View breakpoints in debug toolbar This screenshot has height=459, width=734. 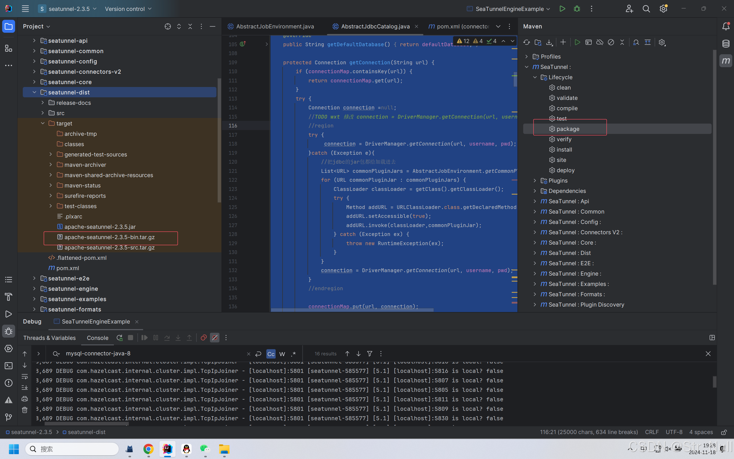204,338
